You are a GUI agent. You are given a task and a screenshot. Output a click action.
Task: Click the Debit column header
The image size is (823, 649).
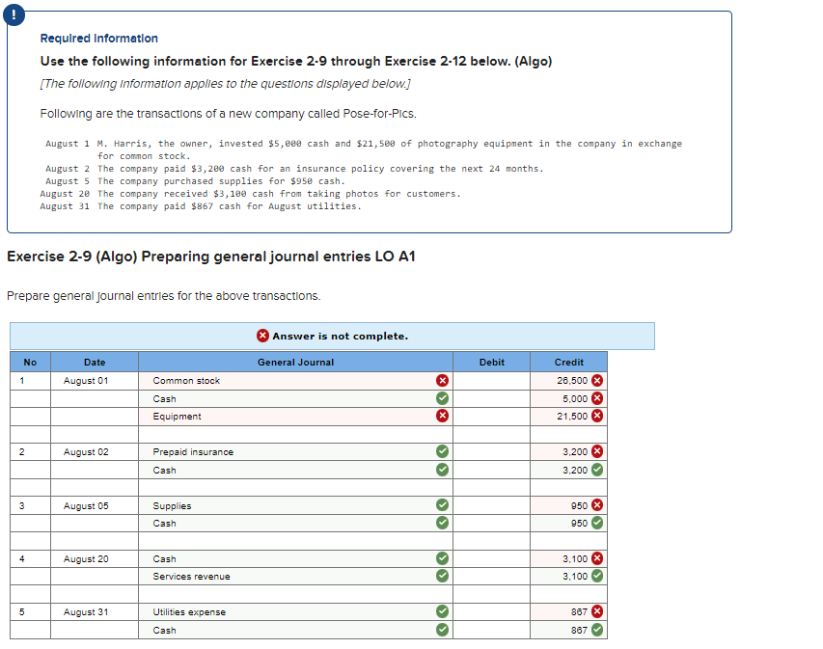pyautogui.click(x=491, y=362)
